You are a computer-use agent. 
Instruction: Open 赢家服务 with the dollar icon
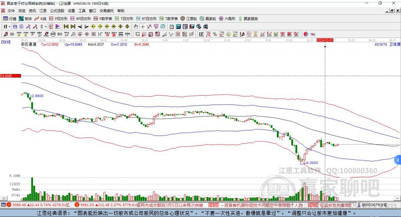coord(248,19)
